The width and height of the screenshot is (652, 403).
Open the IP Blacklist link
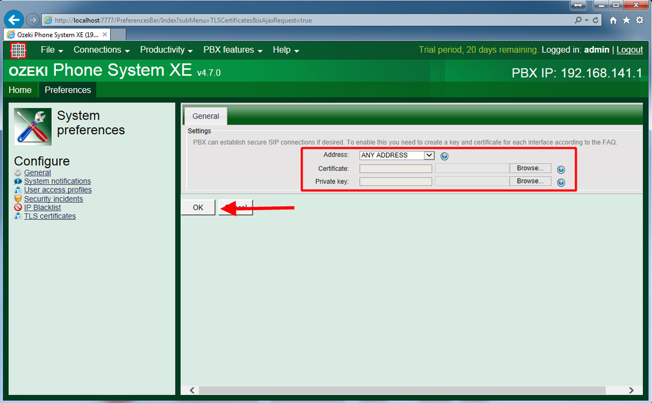pyautogui.click(x=43, y=207)
